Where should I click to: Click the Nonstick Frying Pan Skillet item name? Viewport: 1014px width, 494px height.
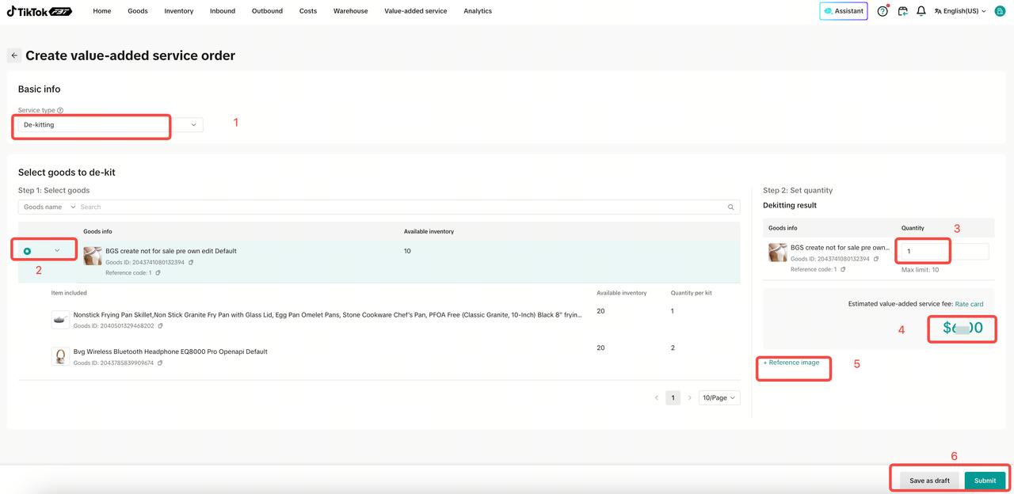coord(328,314)
